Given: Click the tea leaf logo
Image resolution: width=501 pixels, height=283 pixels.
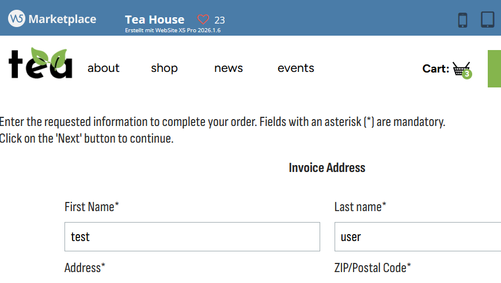Looking at the screenshot, I should 41,63.
